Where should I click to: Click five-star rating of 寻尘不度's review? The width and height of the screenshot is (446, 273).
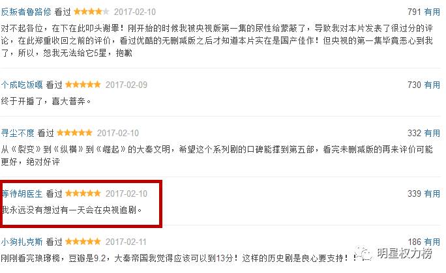click(x=74, y=133)
